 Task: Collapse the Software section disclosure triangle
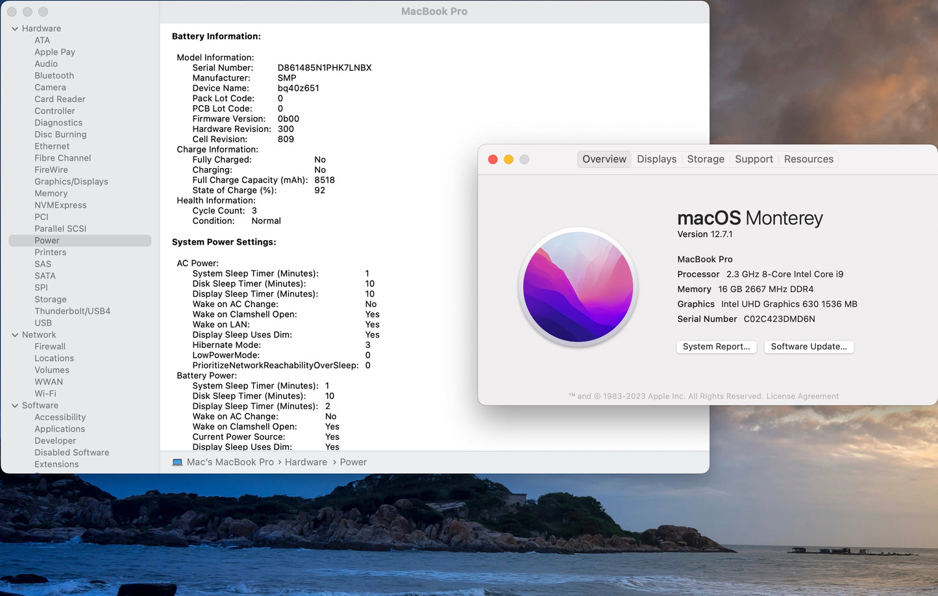click(15, 406)
